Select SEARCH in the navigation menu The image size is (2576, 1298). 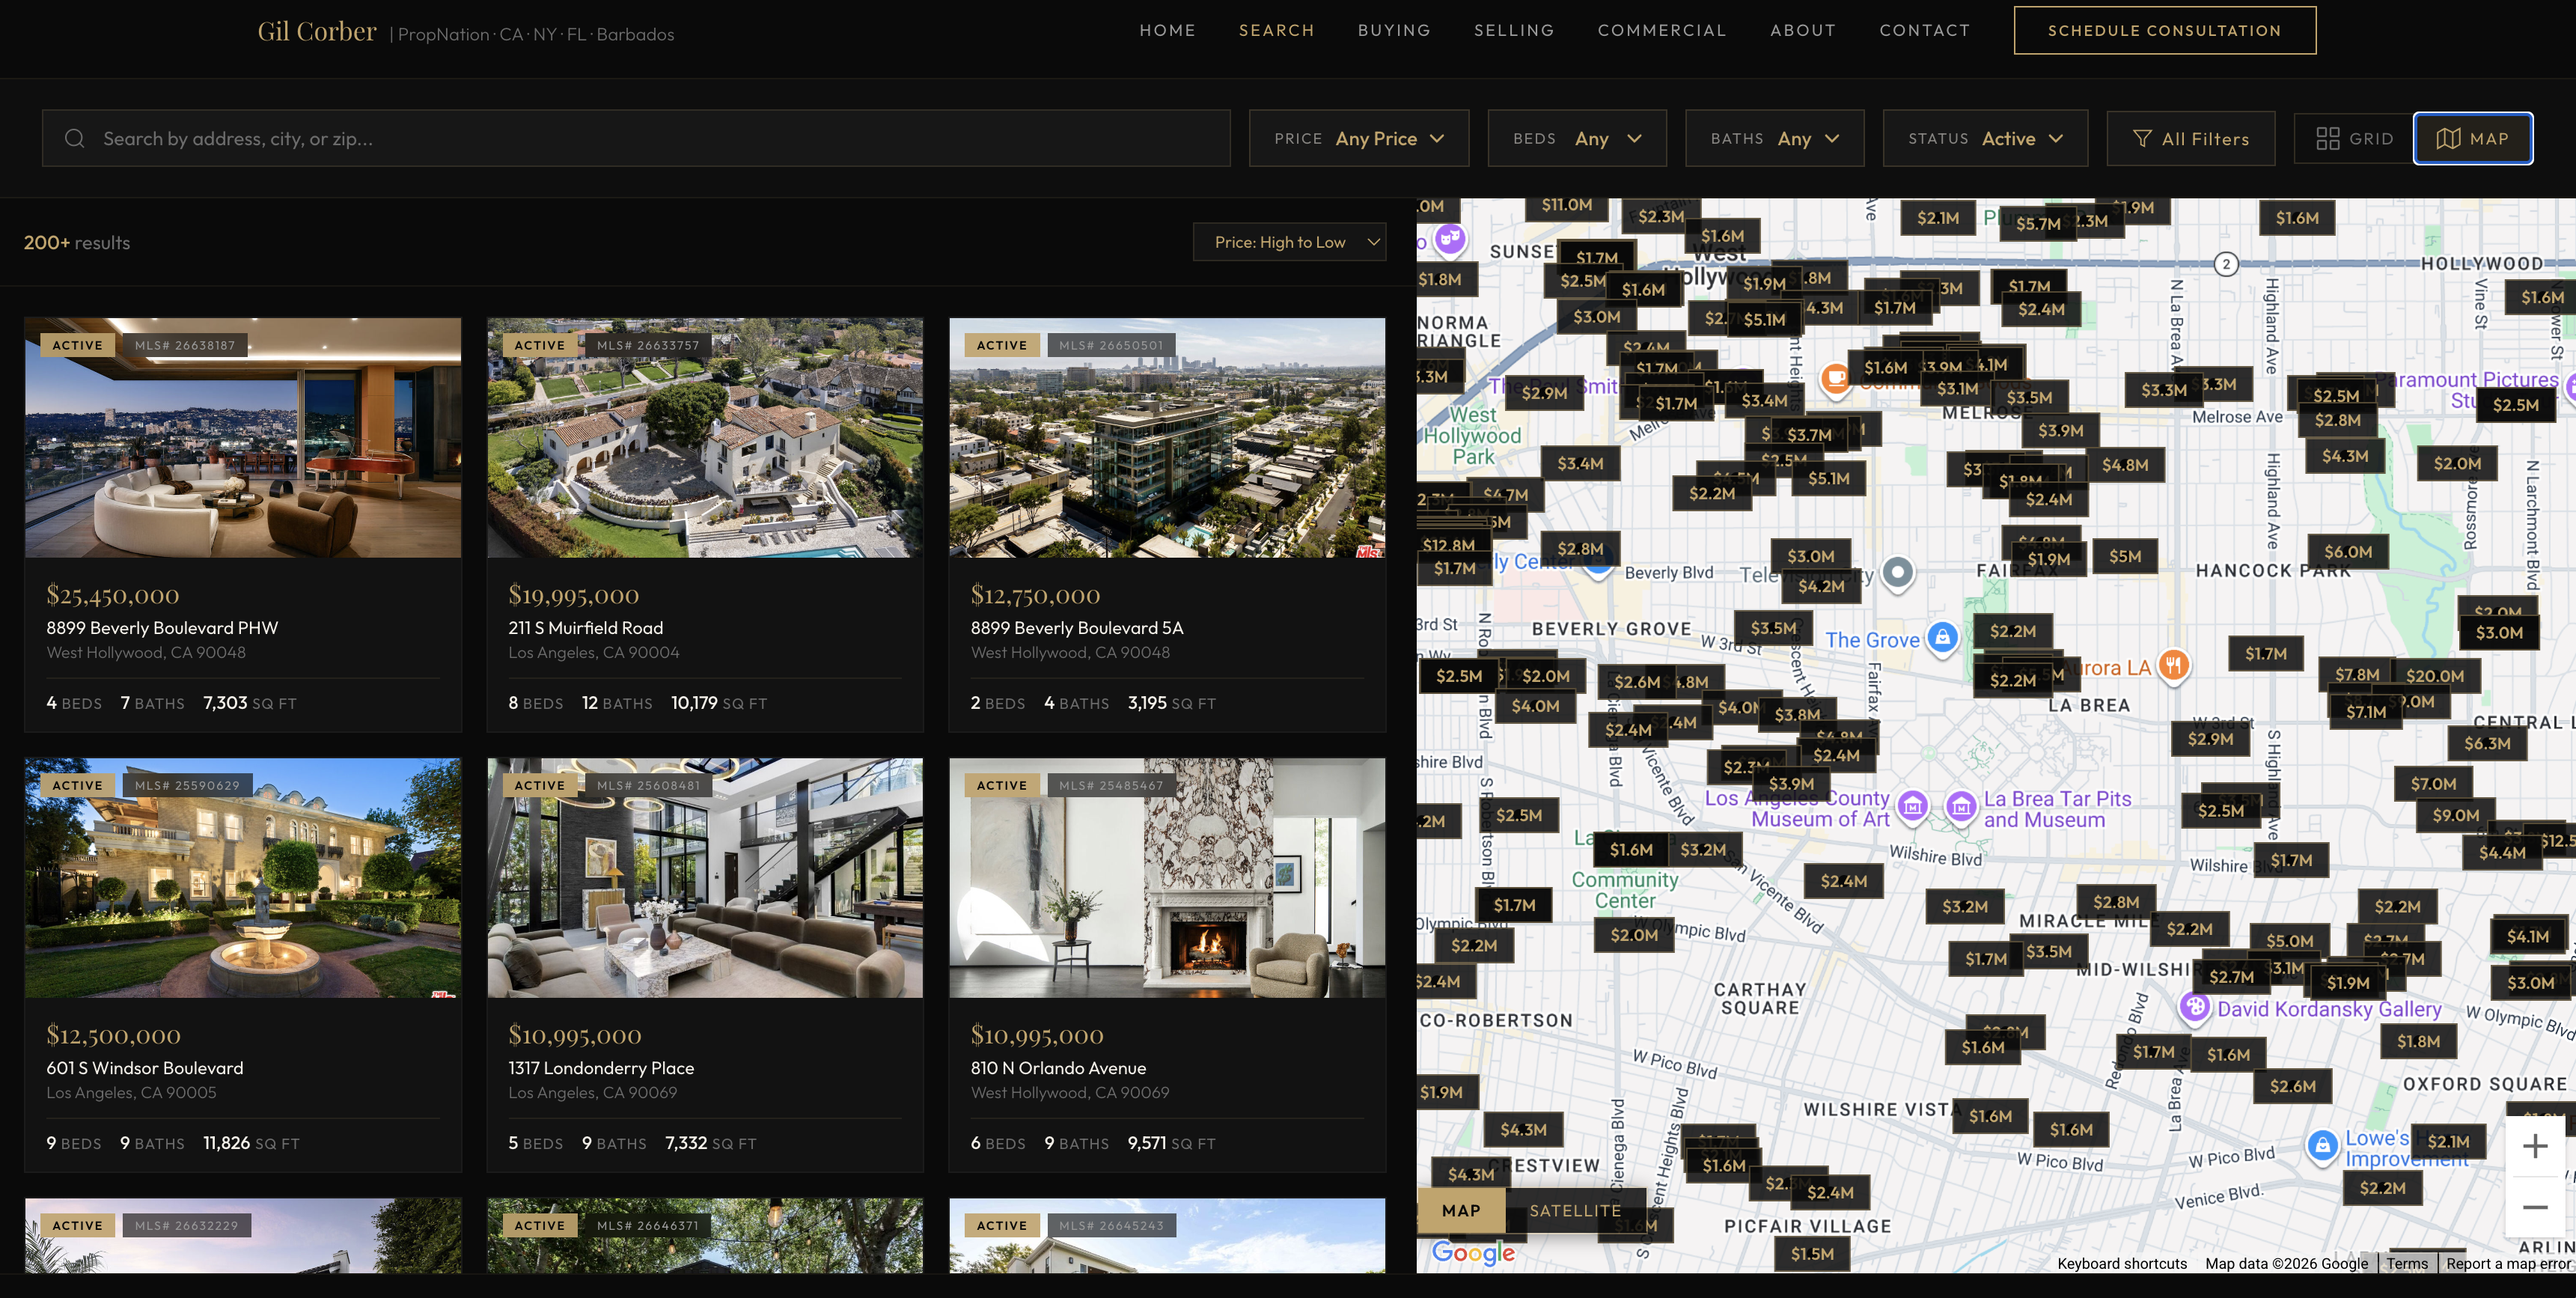1277,30
